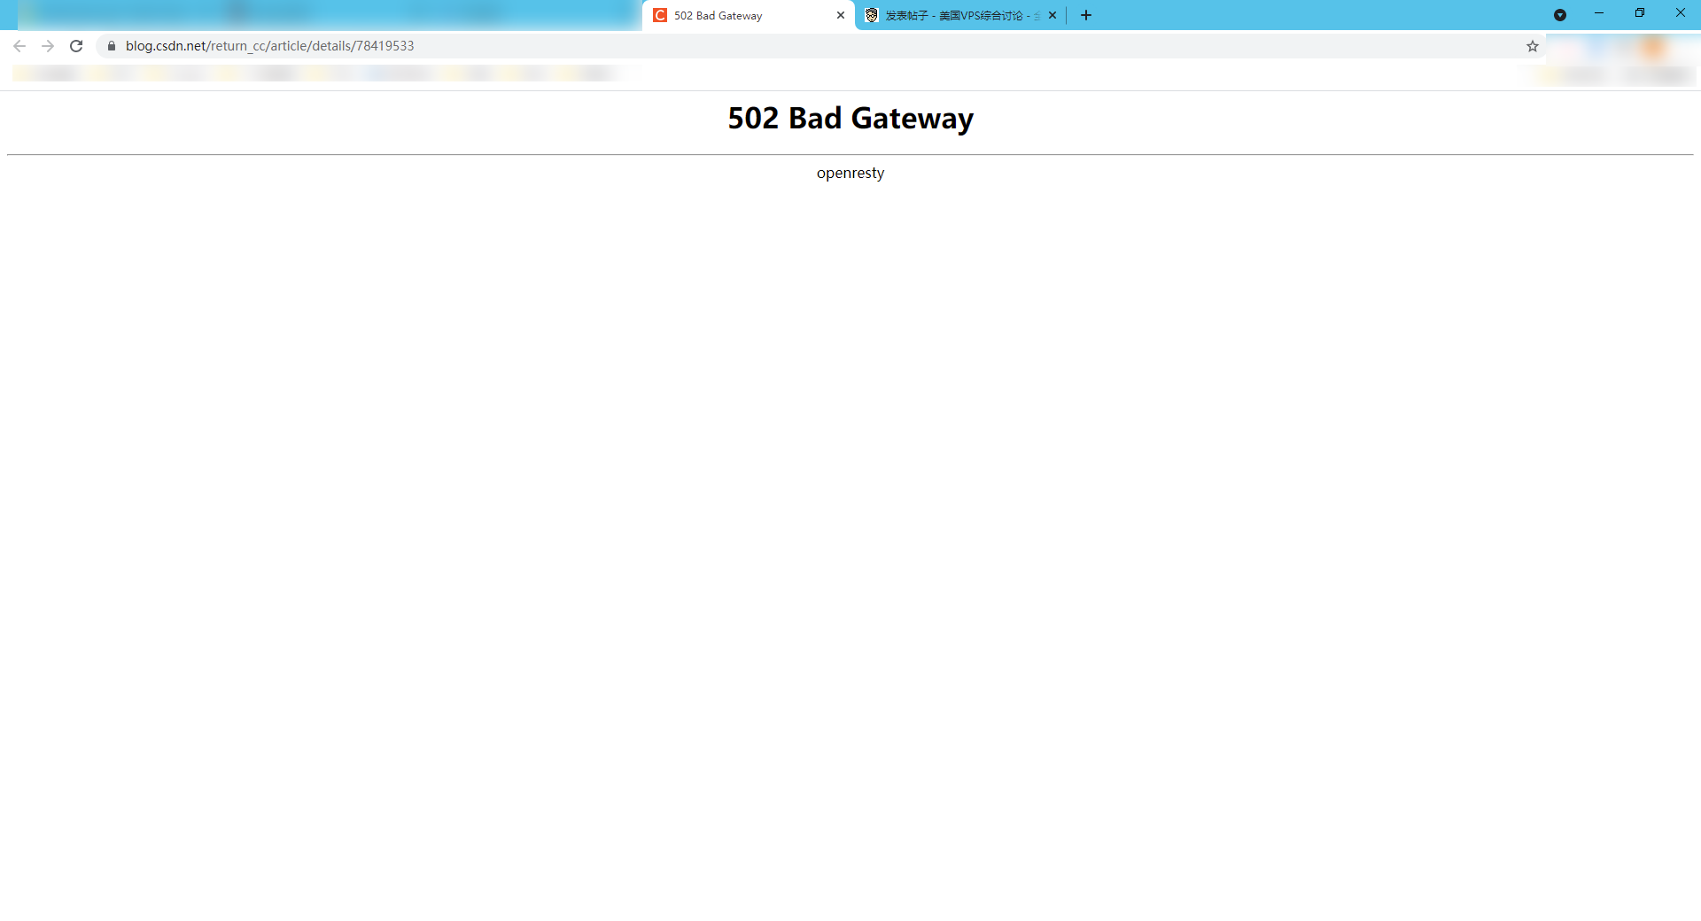Image resolution: width=1701 pixels, height=921 pixels.
Task: Close the browser window
Action: click(x=1681, y=13)
